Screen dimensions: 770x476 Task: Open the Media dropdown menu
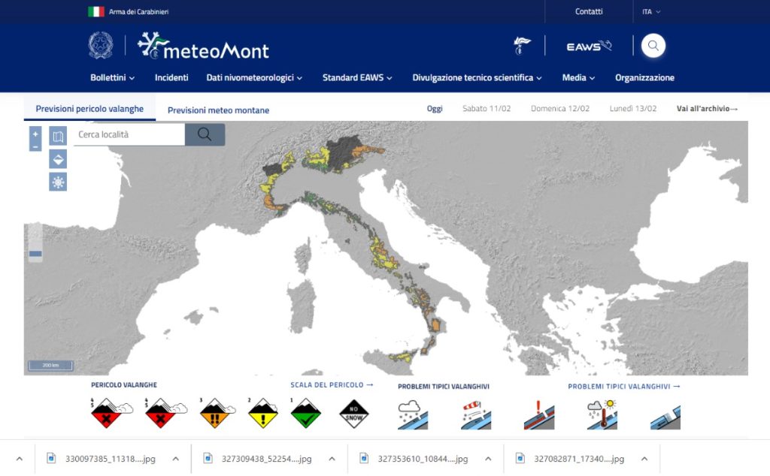click(577, 77)
